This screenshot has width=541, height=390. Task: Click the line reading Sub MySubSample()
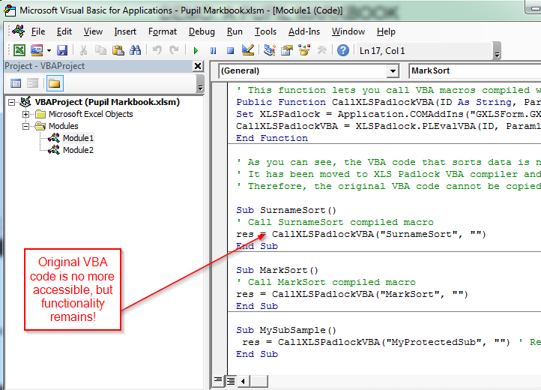pos(286,330)
